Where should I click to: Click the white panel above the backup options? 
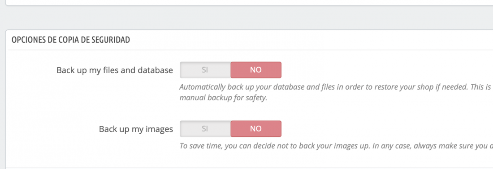coord(249,2)
